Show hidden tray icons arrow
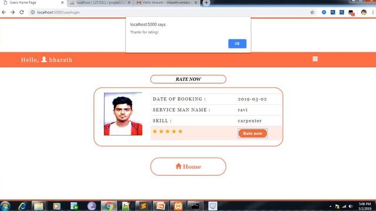376x211 pixels. [x=330, y=206]
